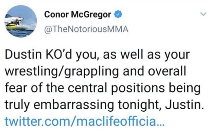Image resolution: width=209 pixels, height=134 pixels.
Task: Click the blue verified badge icon
Action: (x=118, y=15)
